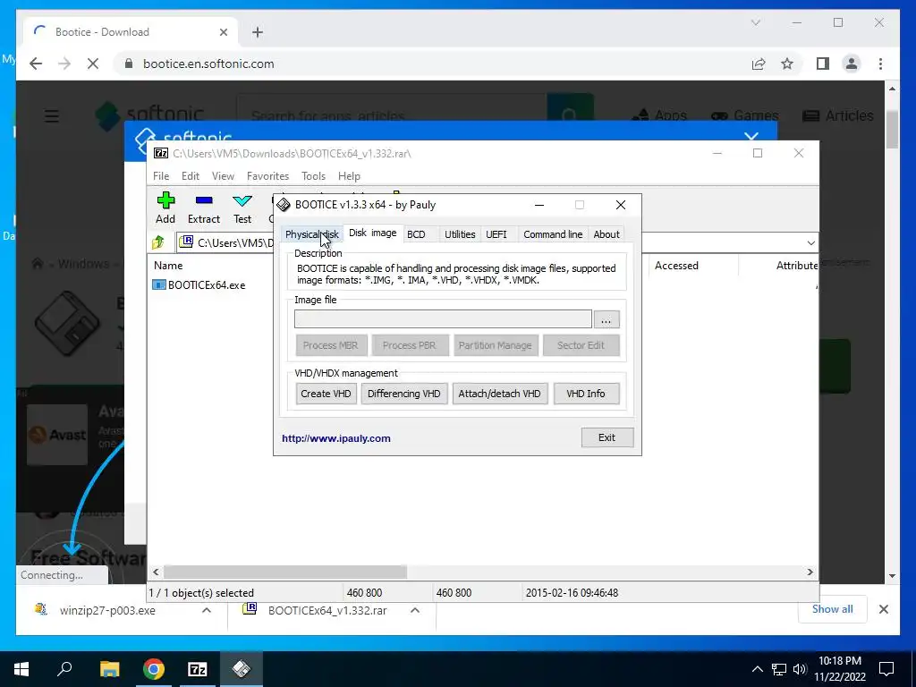Click the Chrome taskbar icon
Viewport: 916px width, 687px height.
coord(154,669)
